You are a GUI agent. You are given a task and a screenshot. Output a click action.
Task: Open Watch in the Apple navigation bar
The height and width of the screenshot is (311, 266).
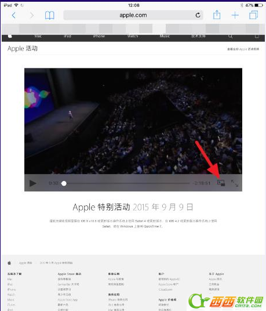pyautogui.click(x=133, y=36)
